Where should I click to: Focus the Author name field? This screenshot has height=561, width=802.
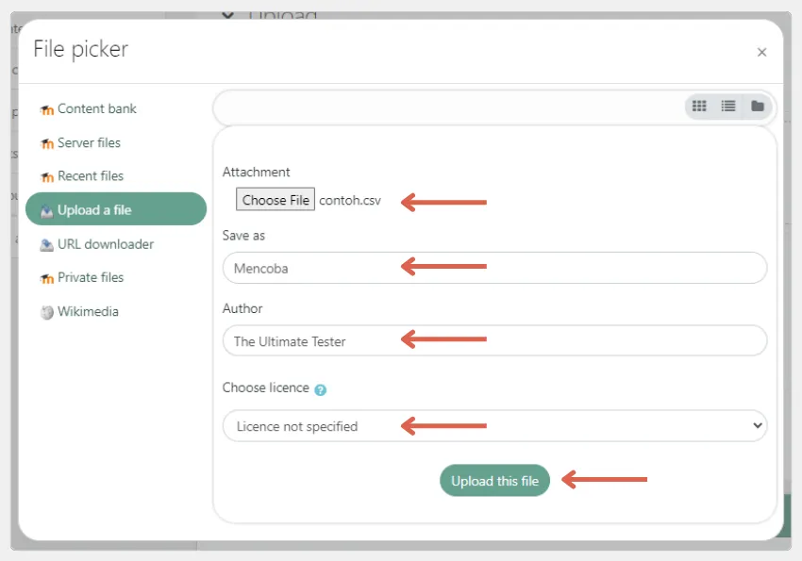coord(494,340)
